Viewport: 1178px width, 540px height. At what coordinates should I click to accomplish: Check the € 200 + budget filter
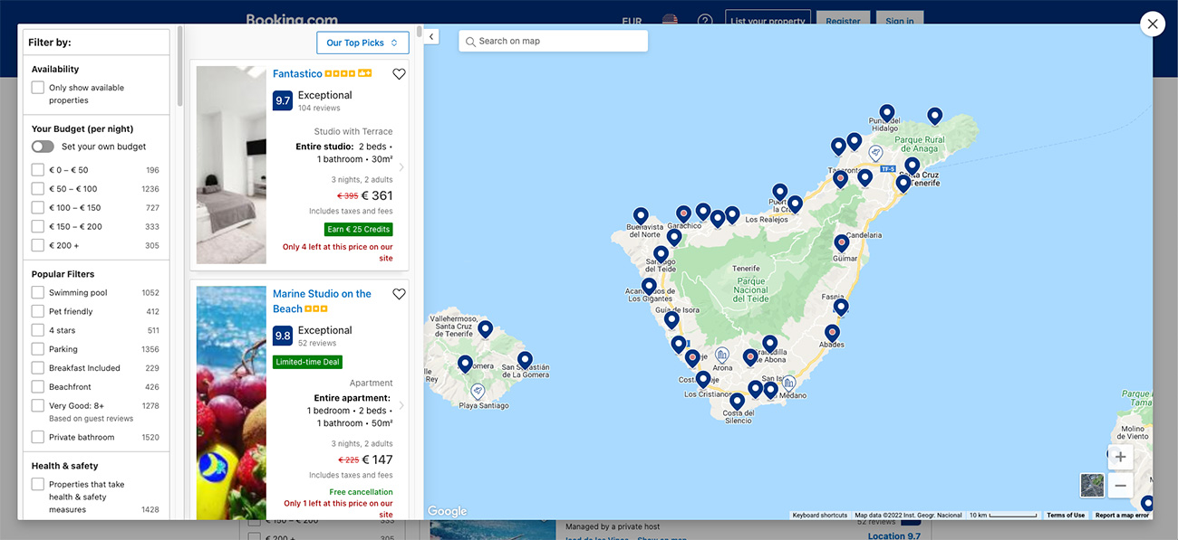tap(38, 245)
